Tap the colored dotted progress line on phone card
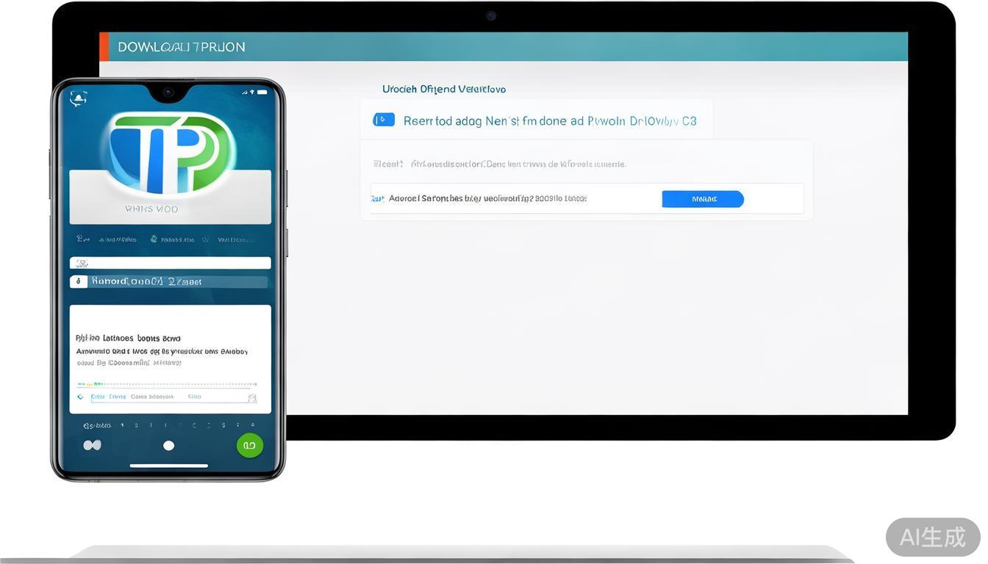The image size is (988, 564). [x=167, y=384]
